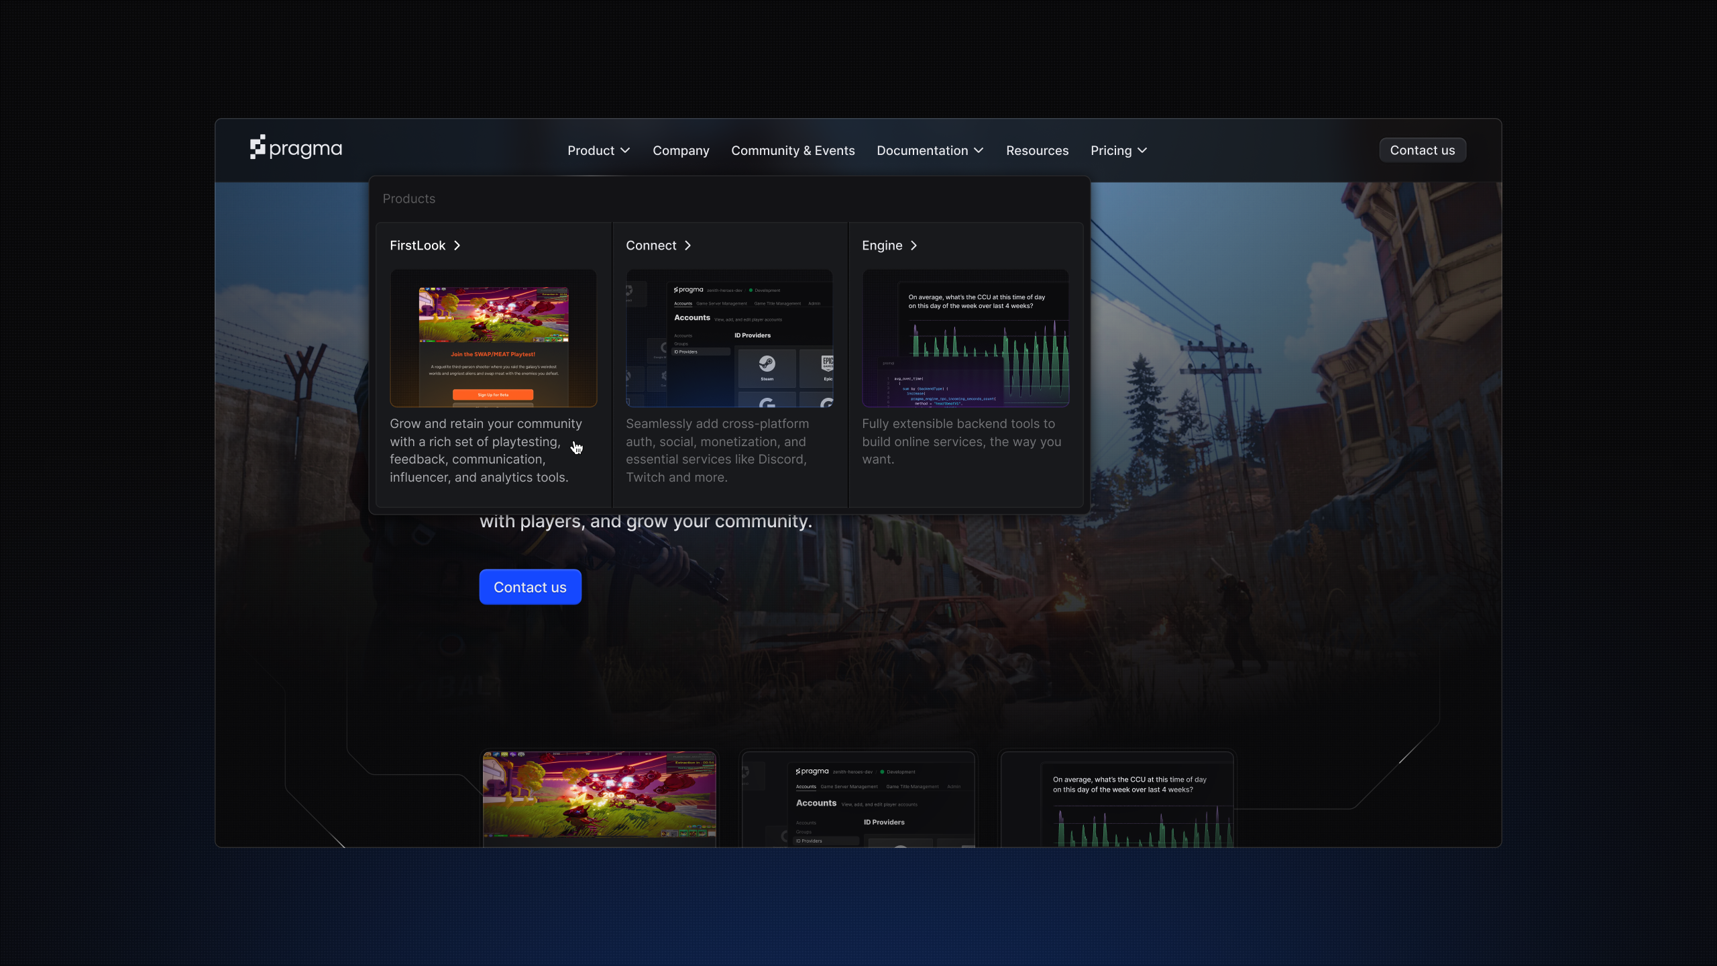Click the FirstLook playtest preview thumbnail
1717x966 pixels.
pyautogui.click(x=493, y=338)
